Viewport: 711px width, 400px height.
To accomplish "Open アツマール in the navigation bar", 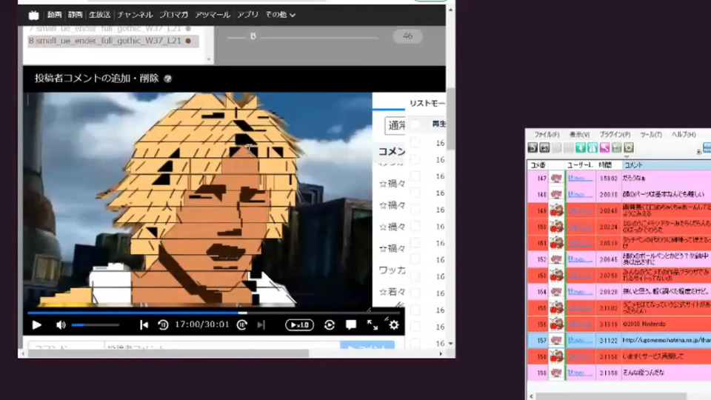I will tap(213, 15).
